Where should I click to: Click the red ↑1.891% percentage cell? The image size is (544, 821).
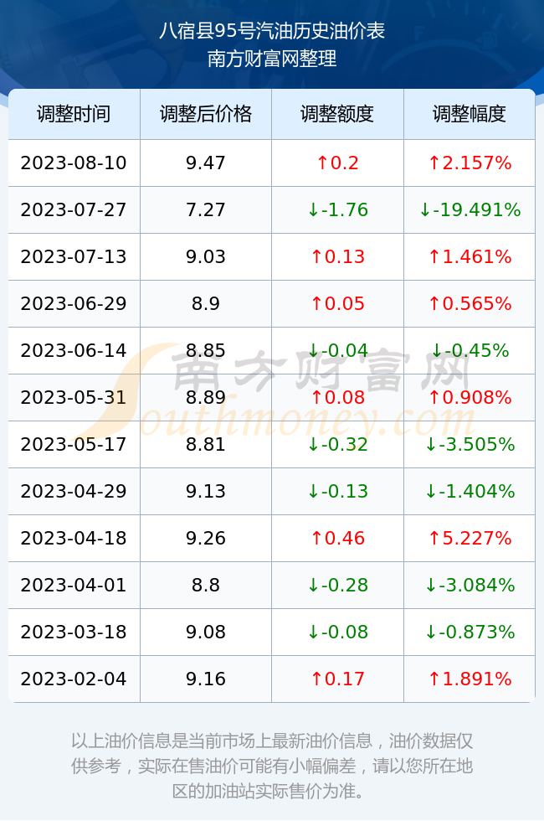point(470,679)
